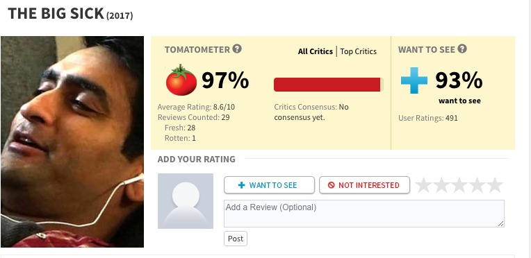Image resolution: width=531 pixels, height=258 pixels.
Task: Click the Add a Review text box
Action: 364,214
